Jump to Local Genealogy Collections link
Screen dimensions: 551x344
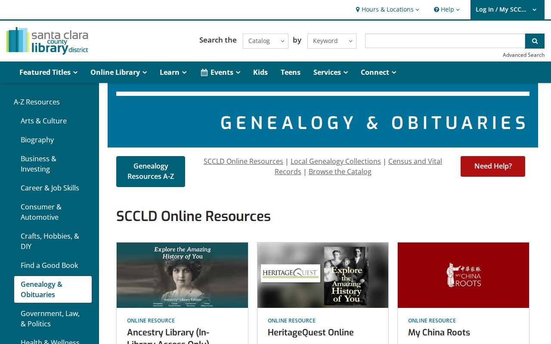pyautogui.click(x=335, y=161)
